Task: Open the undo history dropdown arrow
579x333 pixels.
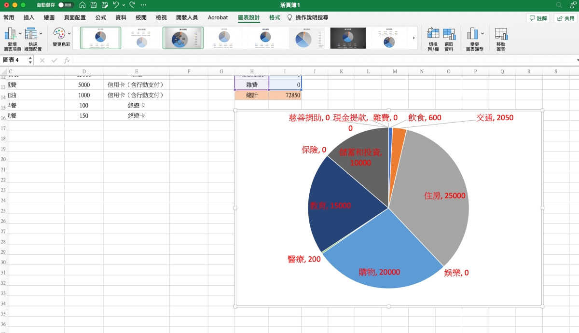Action: point(124,5)
